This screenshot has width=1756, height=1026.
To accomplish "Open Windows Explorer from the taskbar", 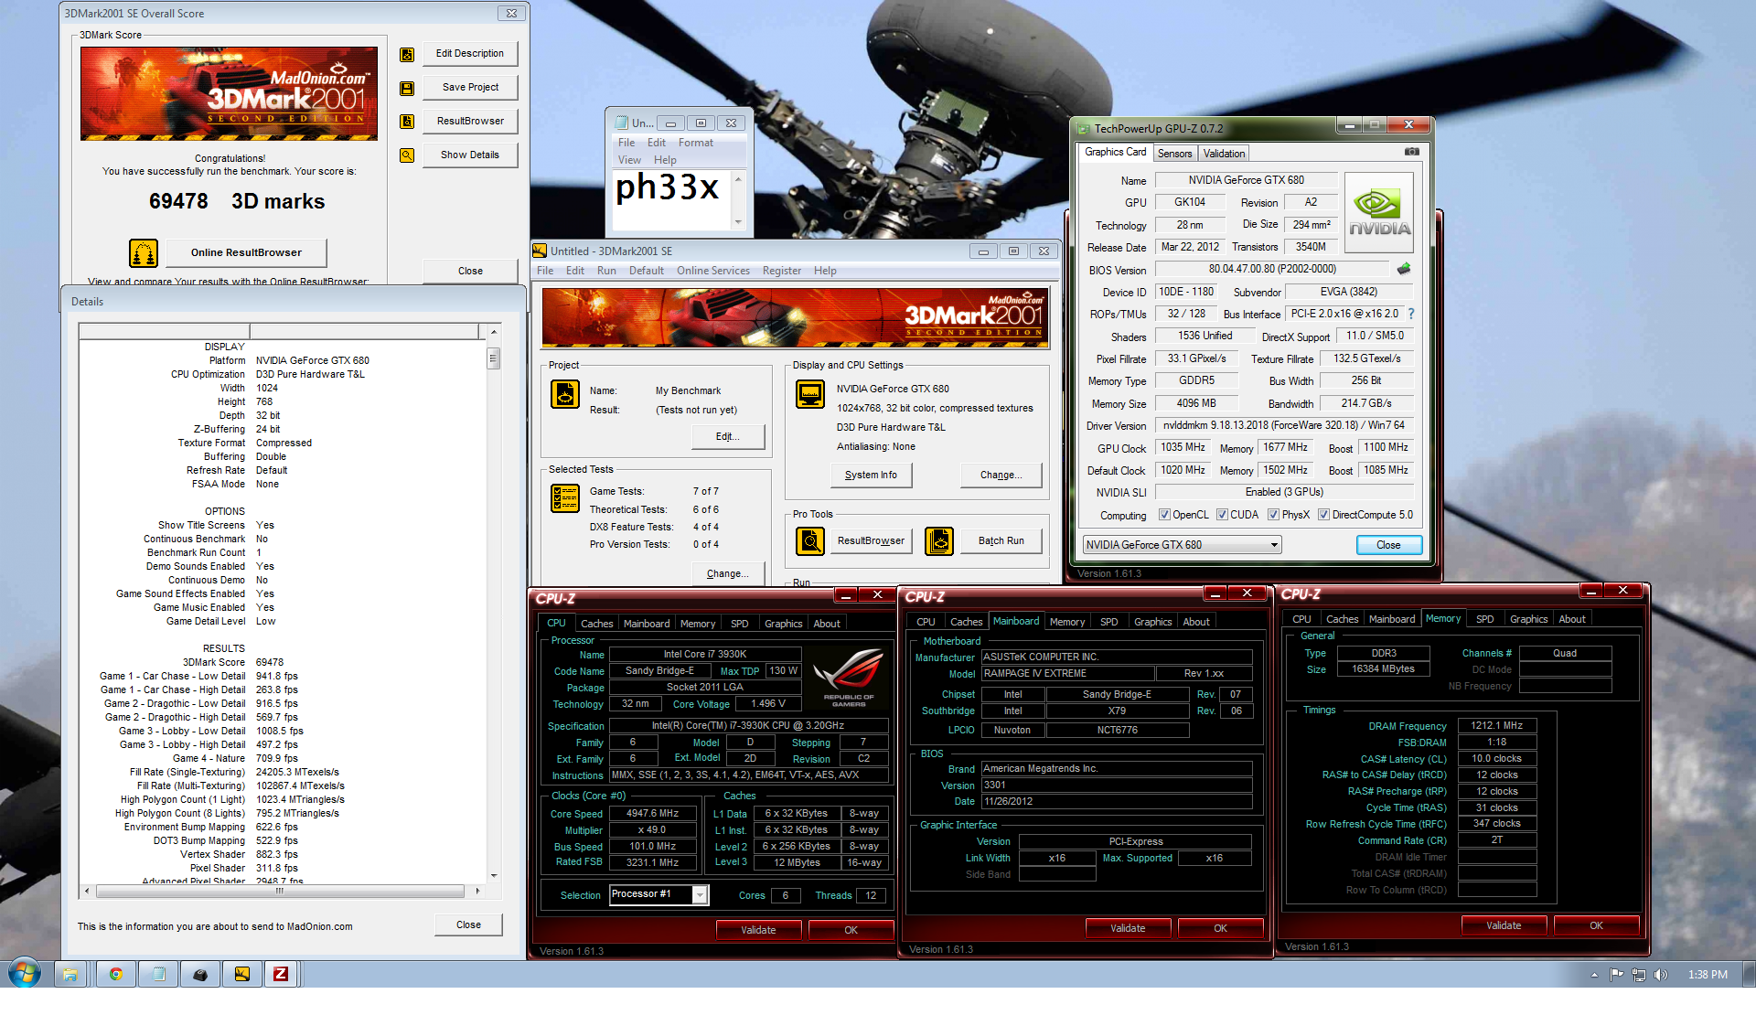I will (x=70, y=974).
